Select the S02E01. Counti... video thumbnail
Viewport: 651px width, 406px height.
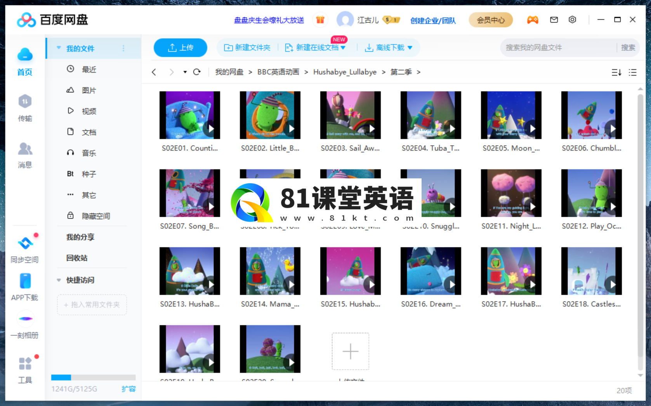point(189,115)
